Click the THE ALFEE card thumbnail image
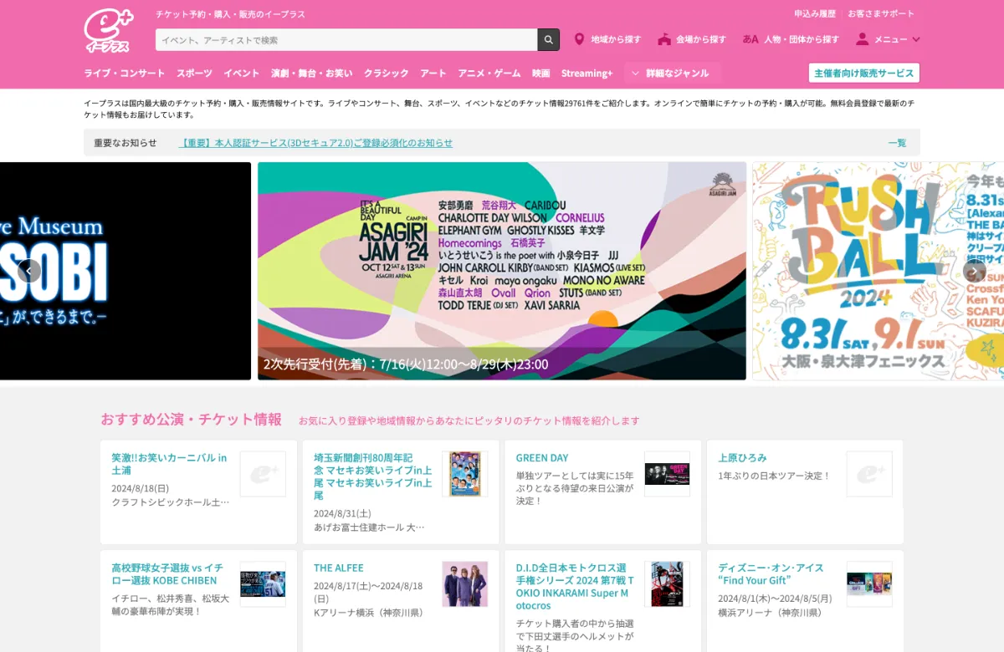This screenshot has width=1004, height=652. point(465,583)
